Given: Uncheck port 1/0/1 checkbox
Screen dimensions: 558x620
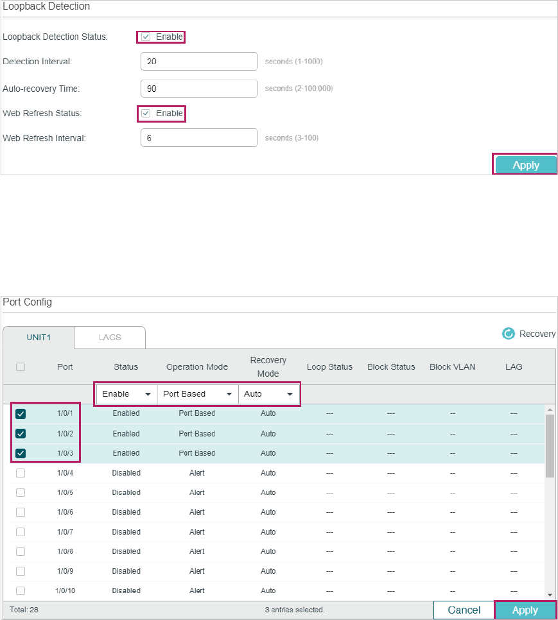Looking at the screenshot, I should [21, 414].
